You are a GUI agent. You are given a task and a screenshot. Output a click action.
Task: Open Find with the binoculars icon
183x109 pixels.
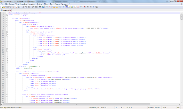[x=40, y=7]
